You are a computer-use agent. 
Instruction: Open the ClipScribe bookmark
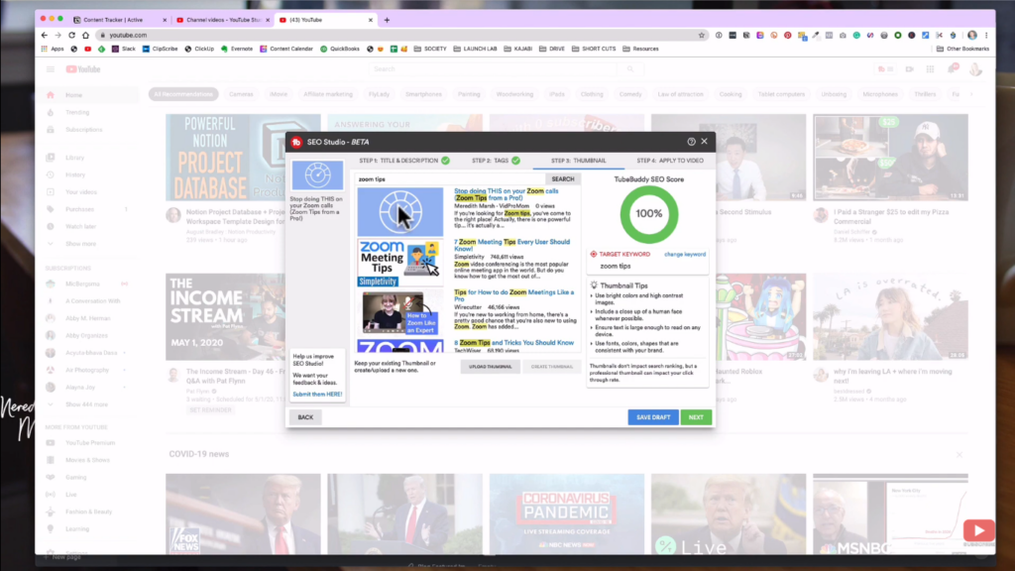(160, 49)
